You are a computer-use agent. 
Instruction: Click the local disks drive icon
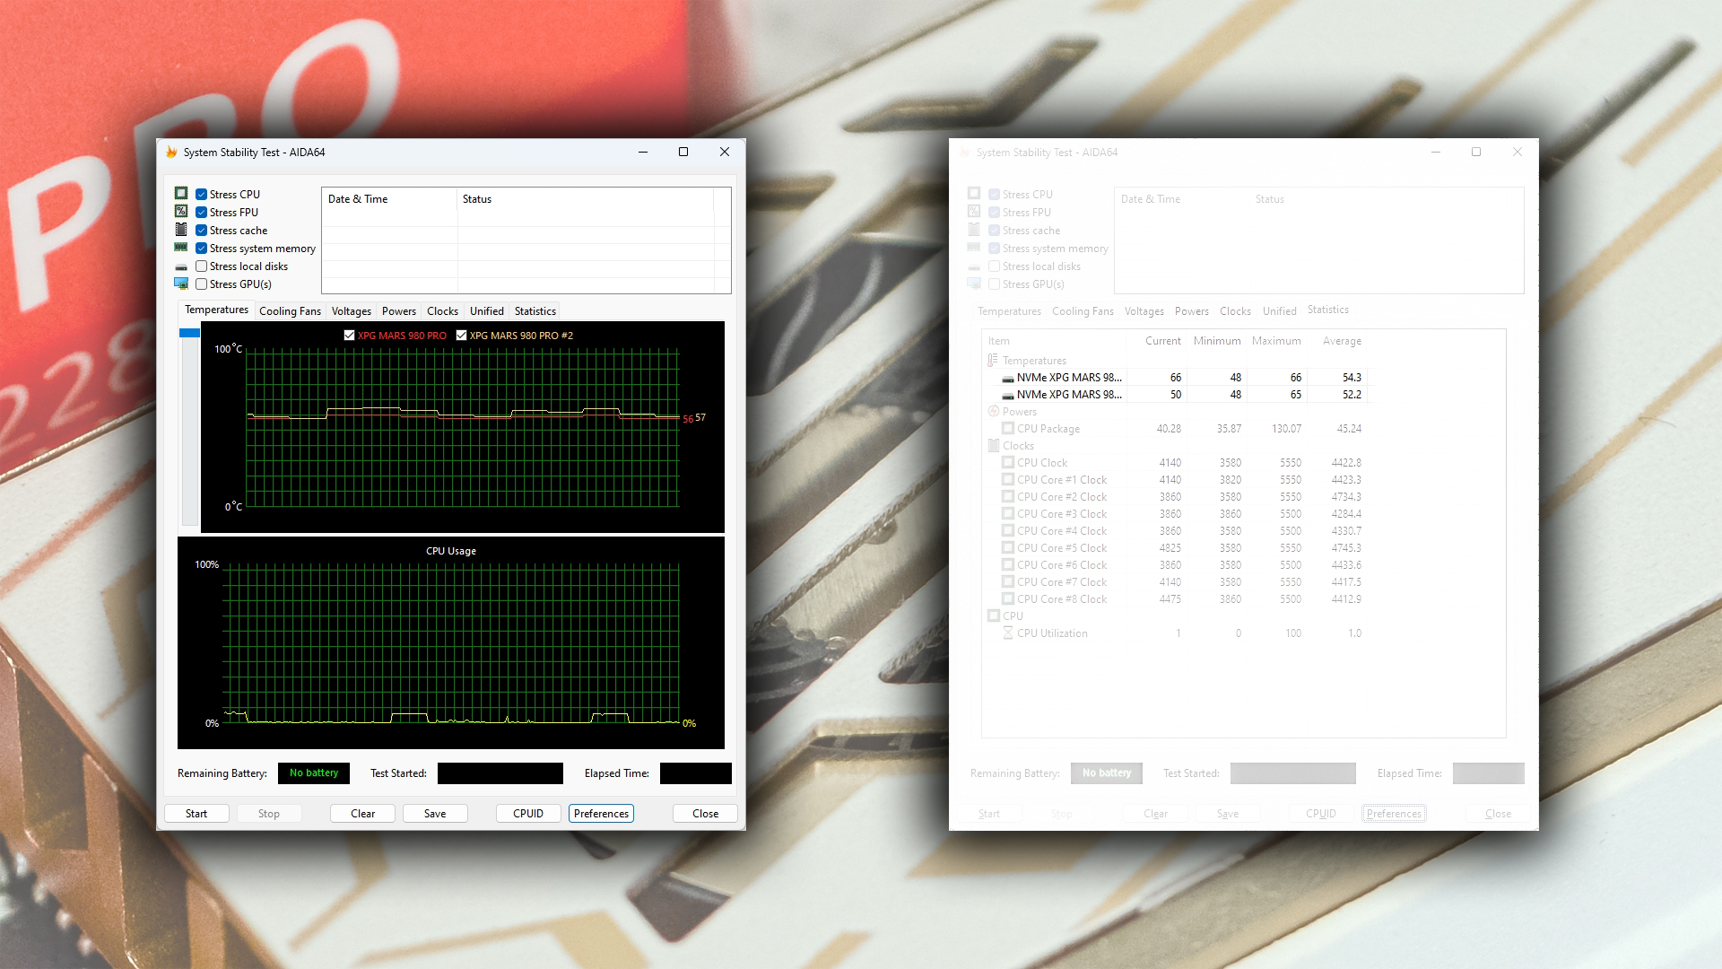(x=181, y=267)
